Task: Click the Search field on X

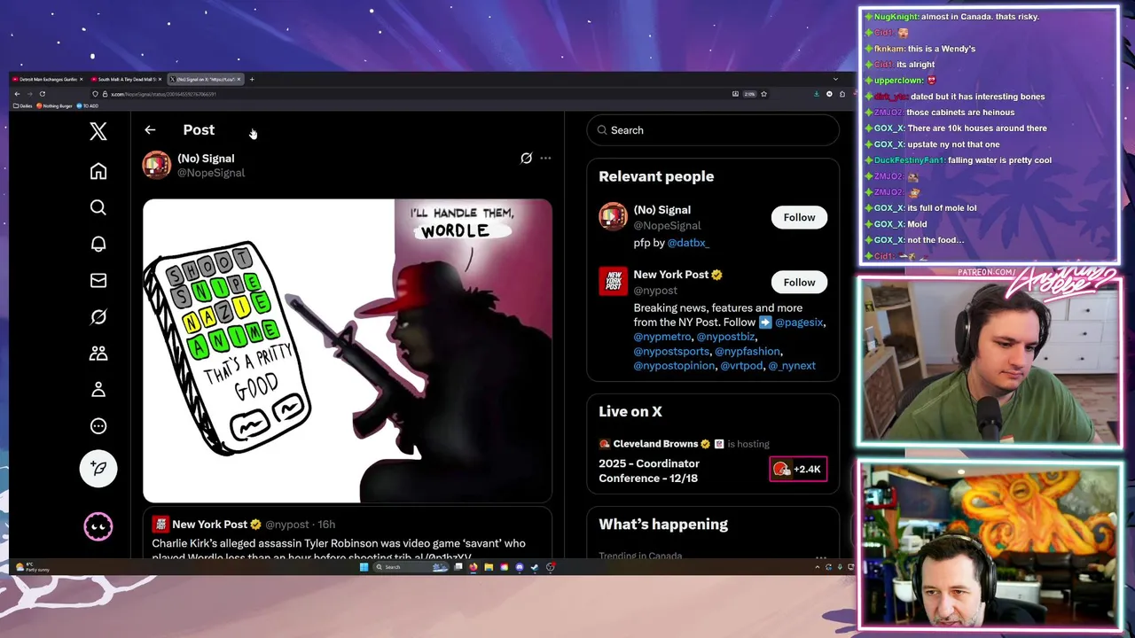Action: [713, 130]
